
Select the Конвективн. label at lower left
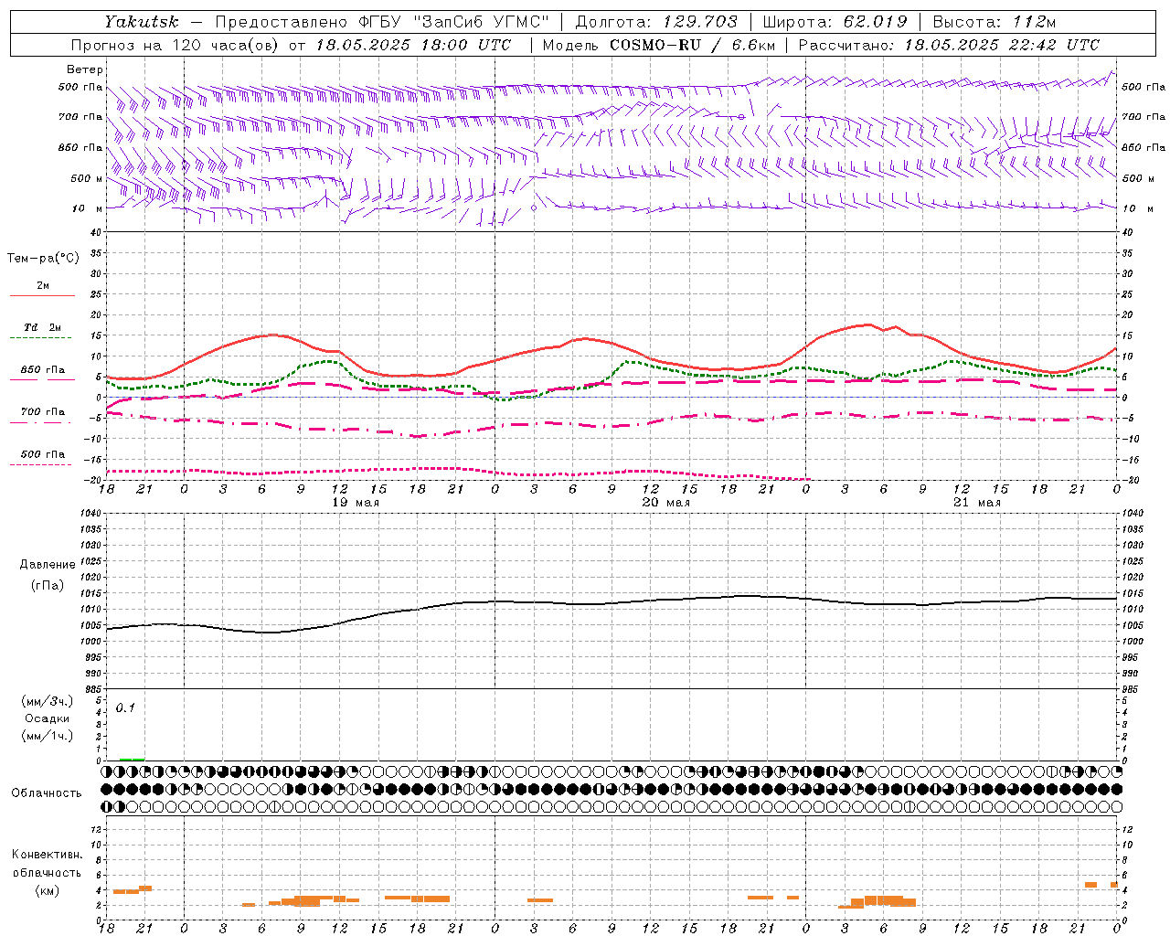48,855
